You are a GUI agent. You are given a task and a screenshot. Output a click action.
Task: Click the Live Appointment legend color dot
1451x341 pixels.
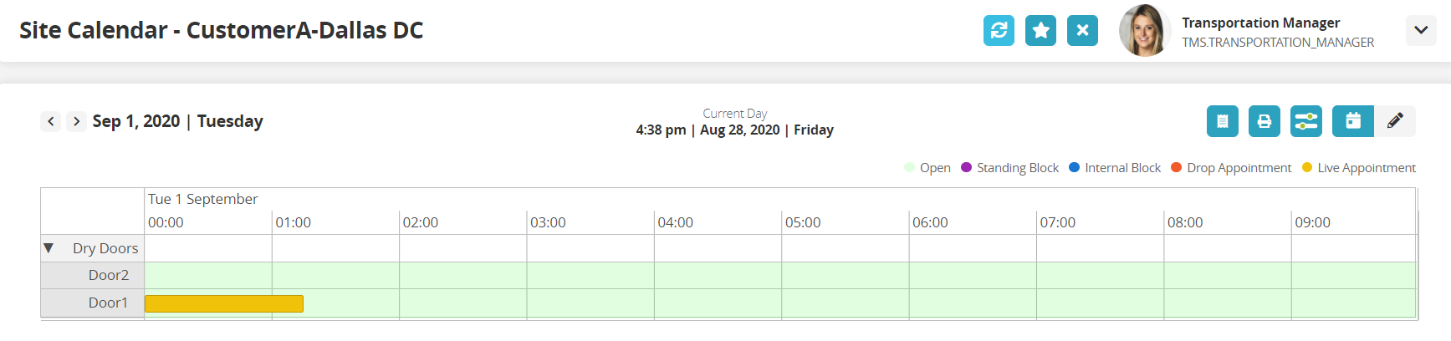(x=1307, y=167)
